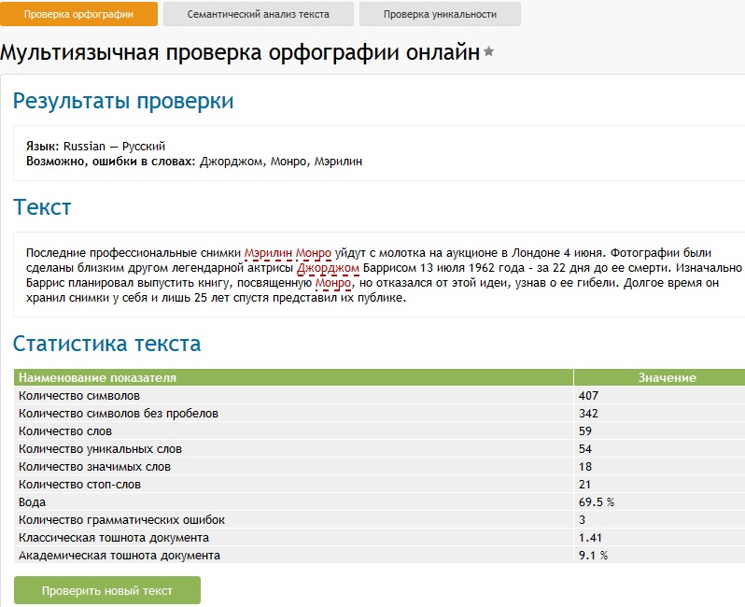Click the Возможно, ошибки в словах label
745x607 pixels.
(111, 162)
